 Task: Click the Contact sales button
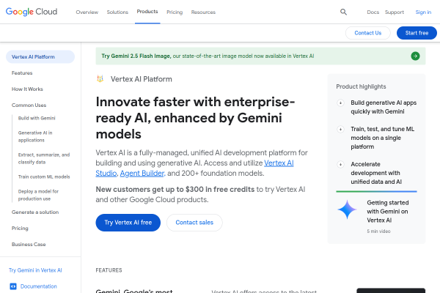pyautogui.click(x=194, y=223)
